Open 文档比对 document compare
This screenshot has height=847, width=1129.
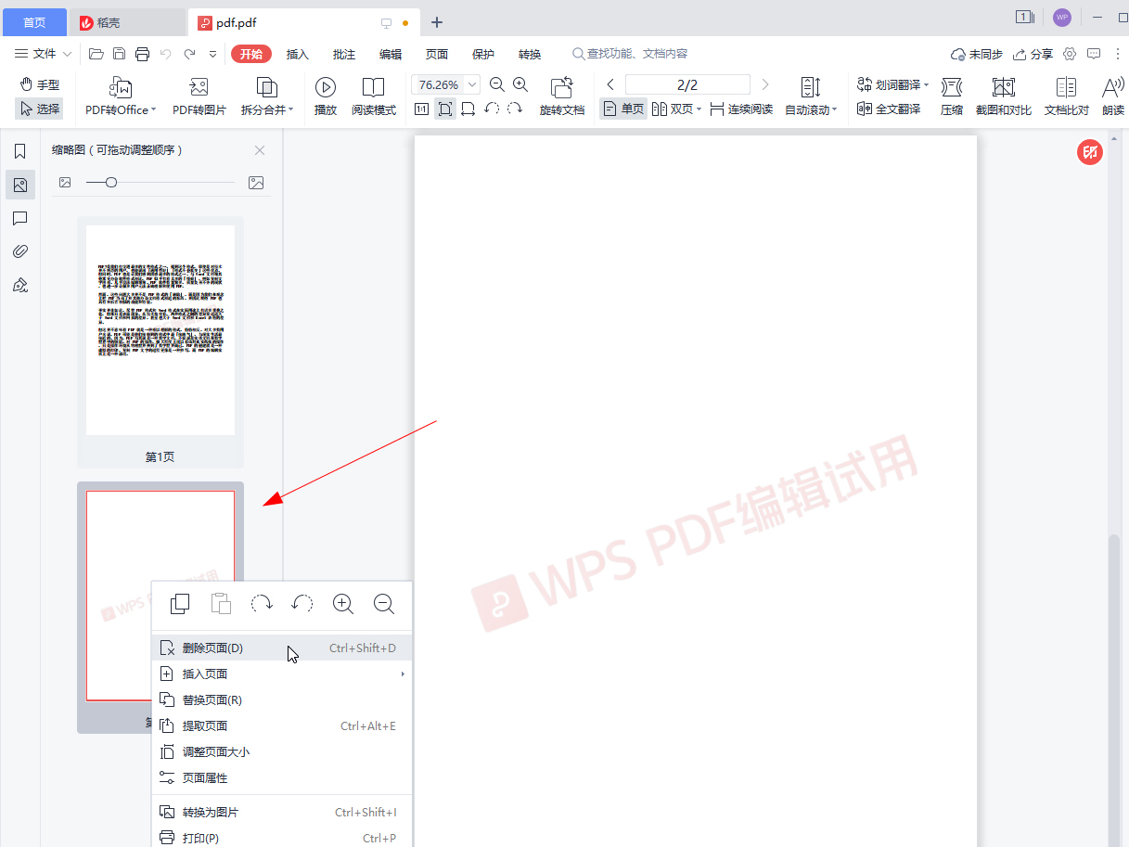(1067, 96)
